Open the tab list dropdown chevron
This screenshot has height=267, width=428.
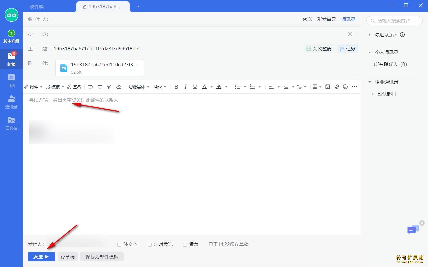click(x=138, y=7)
